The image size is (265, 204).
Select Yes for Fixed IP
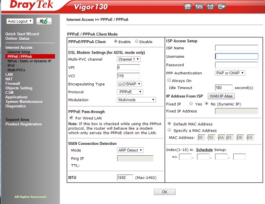click(x=191, y=104)
